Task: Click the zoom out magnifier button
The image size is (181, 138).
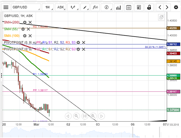Action: point(76,116)
